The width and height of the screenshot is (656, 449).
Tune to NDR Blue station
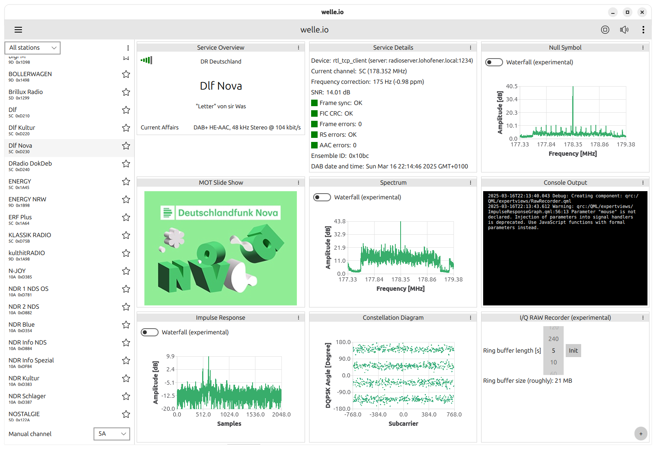tap(69, 327)
